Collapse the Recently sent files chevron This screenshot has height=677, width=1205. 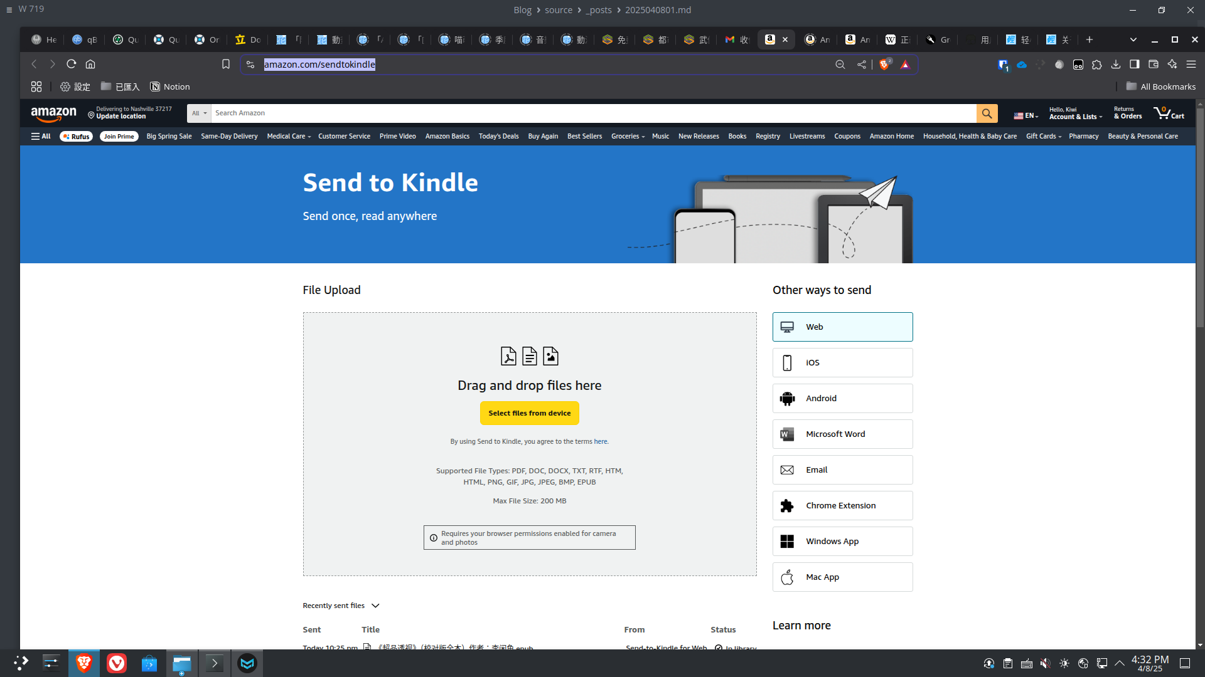(375, 606)
